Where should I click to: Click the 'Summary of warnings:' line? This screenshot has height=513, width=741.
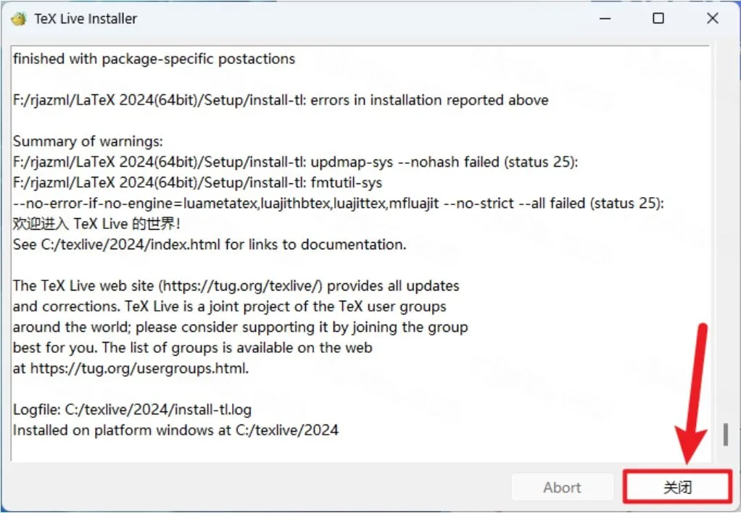pos(88,141)
